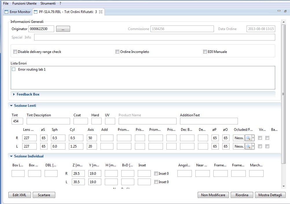The height and width of the screenshot is (204, 290).
Task: Select the PF-S1A.79.RBL orders tab
Action: (68, 12)
